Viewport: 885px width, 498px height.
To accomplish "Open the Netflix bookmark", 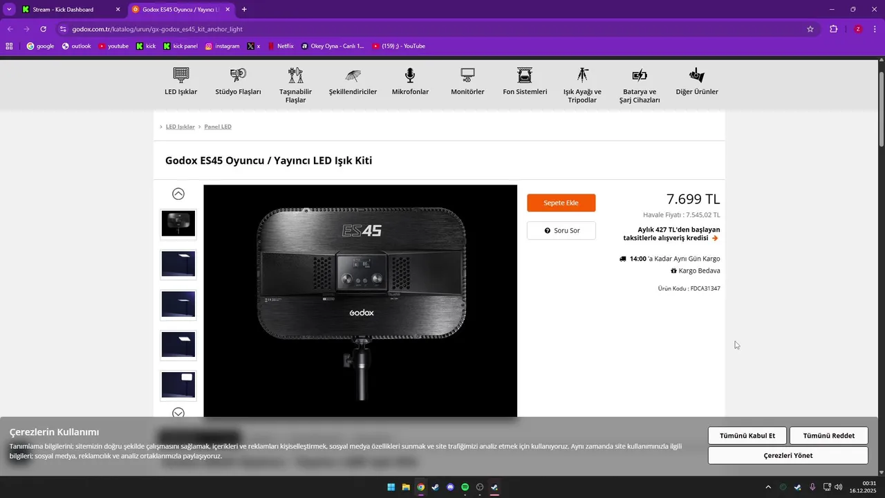I will point(280,46).
